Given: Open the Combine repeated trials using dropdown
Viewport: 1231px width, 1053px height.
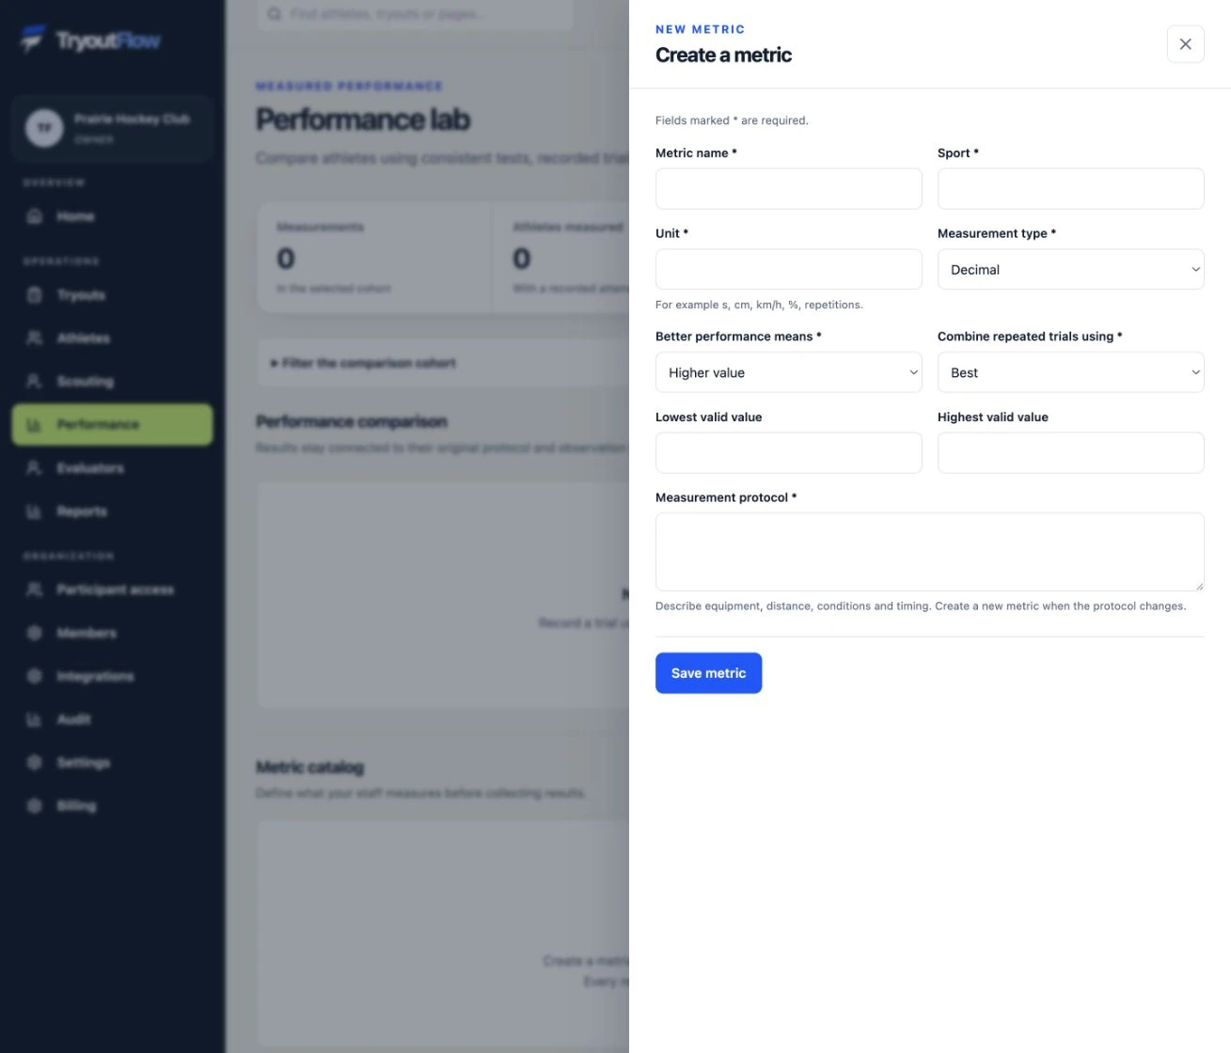Looking at the screenshot, I should (x=1070, y=372).
